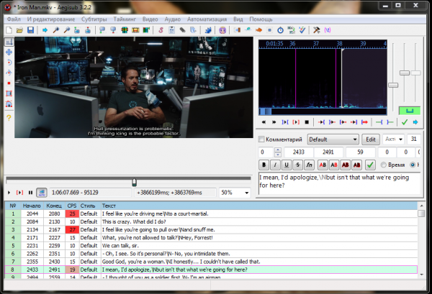The height and width of the screenshot is (294, 432).
Task: Click the Jump To blue arrow toolbar icon
Action: (45, 30)
